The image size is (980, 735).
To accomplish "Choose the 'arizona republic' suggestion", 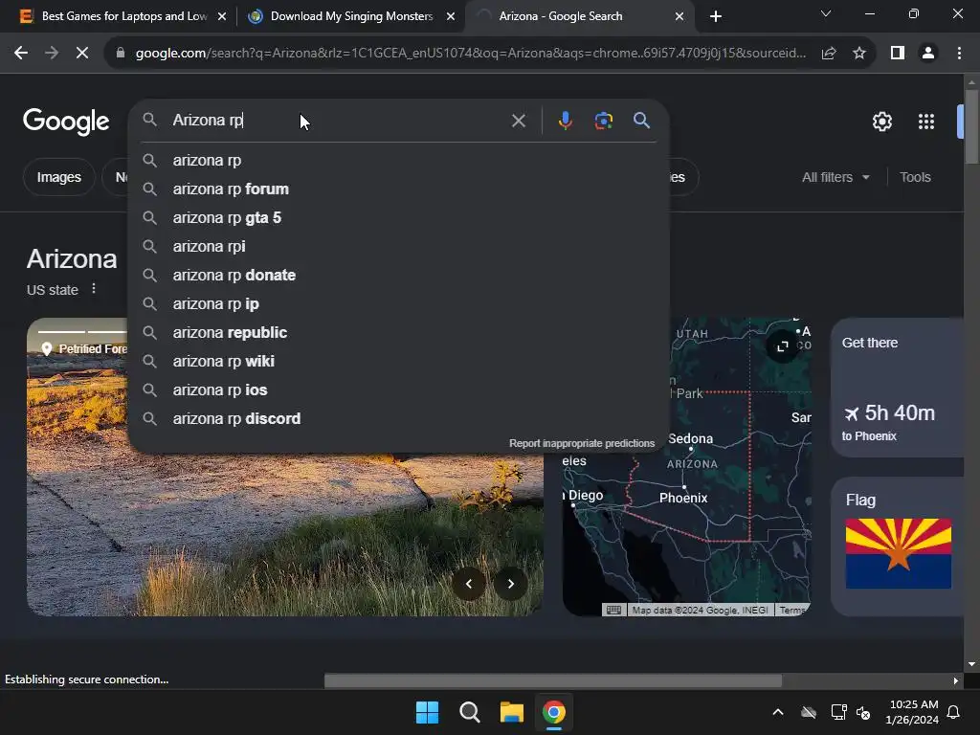I will tap(399, 333).
